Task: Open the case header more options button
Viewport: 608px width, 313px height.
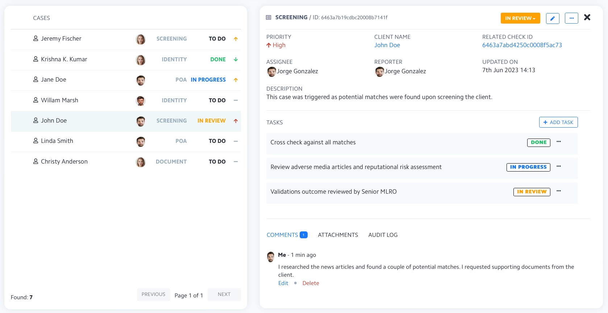Action: click(571, 18)
